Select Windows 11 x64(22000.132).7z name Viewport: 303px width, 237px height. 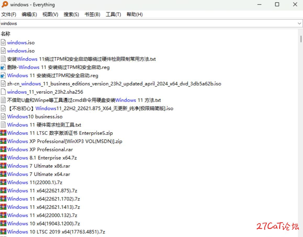tap(42, 215)
